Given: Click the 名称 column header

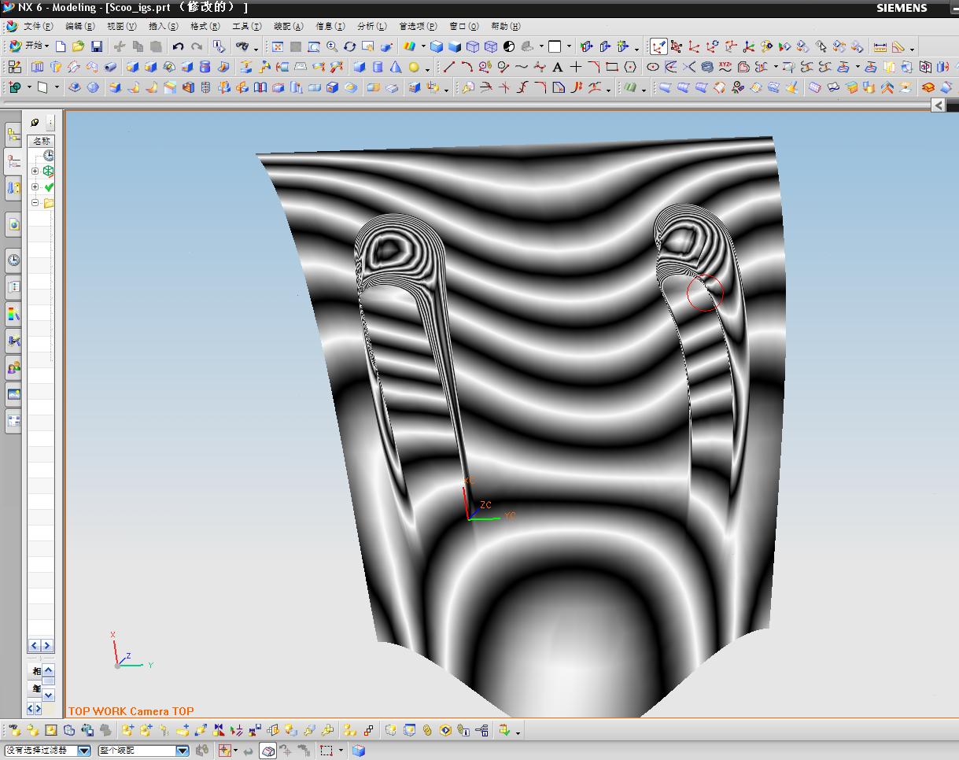Looking at the screenshot, I should tap(41, 141).
